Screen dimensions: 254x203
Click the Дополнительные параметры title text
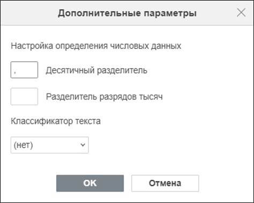(127, 13)
